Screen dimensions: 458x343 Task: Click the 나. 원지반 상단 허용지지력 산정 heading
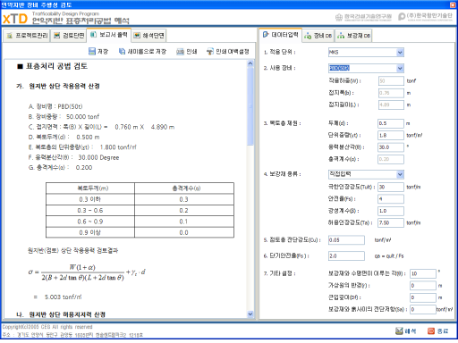pyautogui.click(x=61, y=314)
